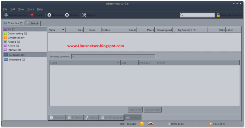
Task: Sort transfers by the Peers column header
Action: coord(146,30)
